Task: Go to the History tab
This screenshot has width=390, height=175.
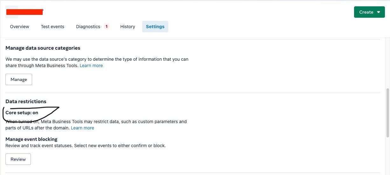Action: [x=128, y=27]
